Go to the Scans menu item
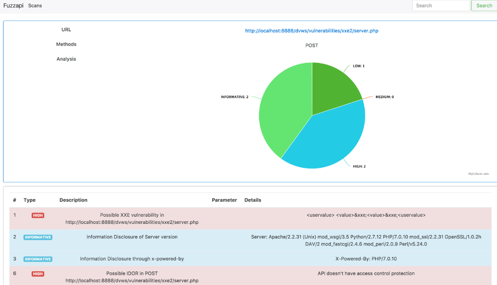This screenshot has height=285, width=497. tap(35, 5)
